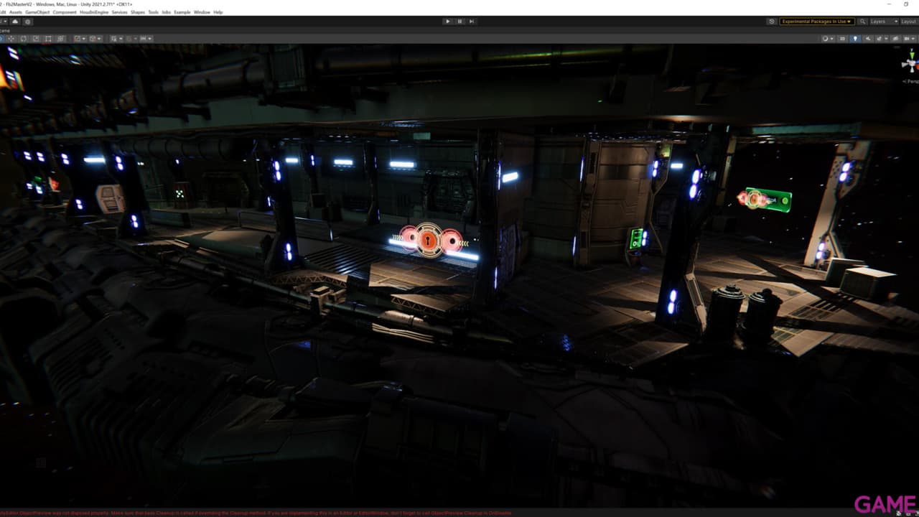Click the red console error message
The image size is (919, 517).
256,513
